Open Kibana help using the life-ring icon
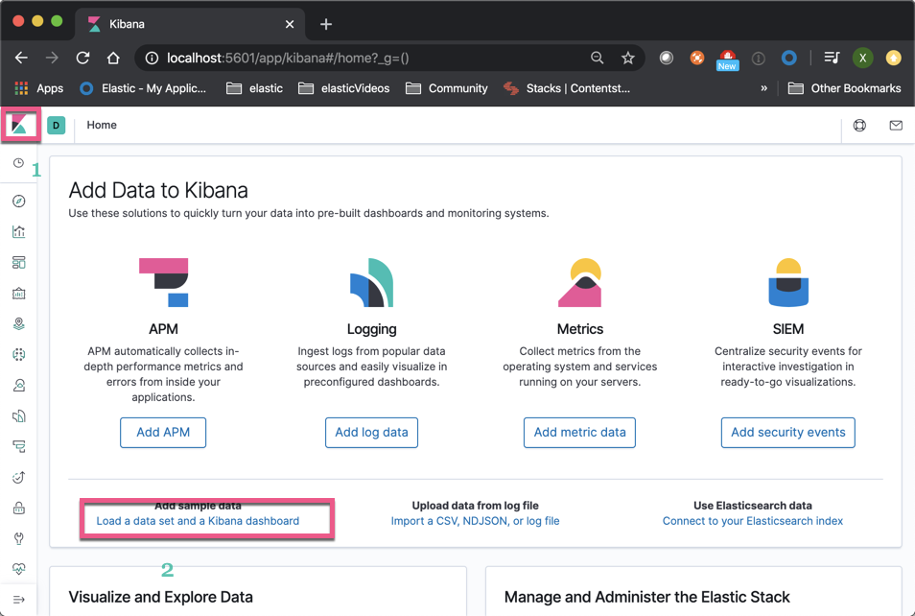The width and height of the screenshot is (915, 616). 859,125
